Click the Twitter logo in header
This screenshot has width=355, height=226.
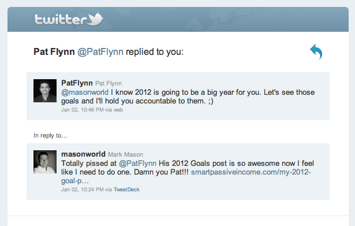coord(69,19)
